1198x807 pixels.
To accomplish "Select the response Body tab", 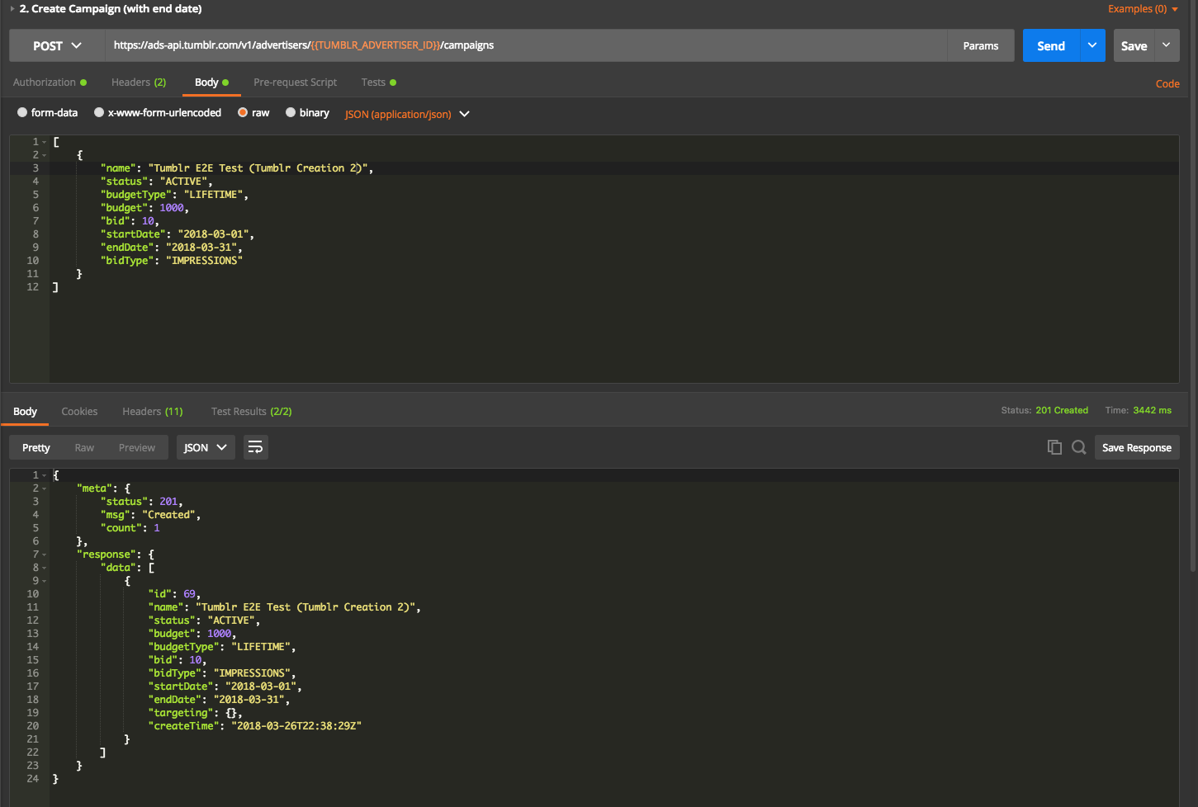I will click(25, 411).
